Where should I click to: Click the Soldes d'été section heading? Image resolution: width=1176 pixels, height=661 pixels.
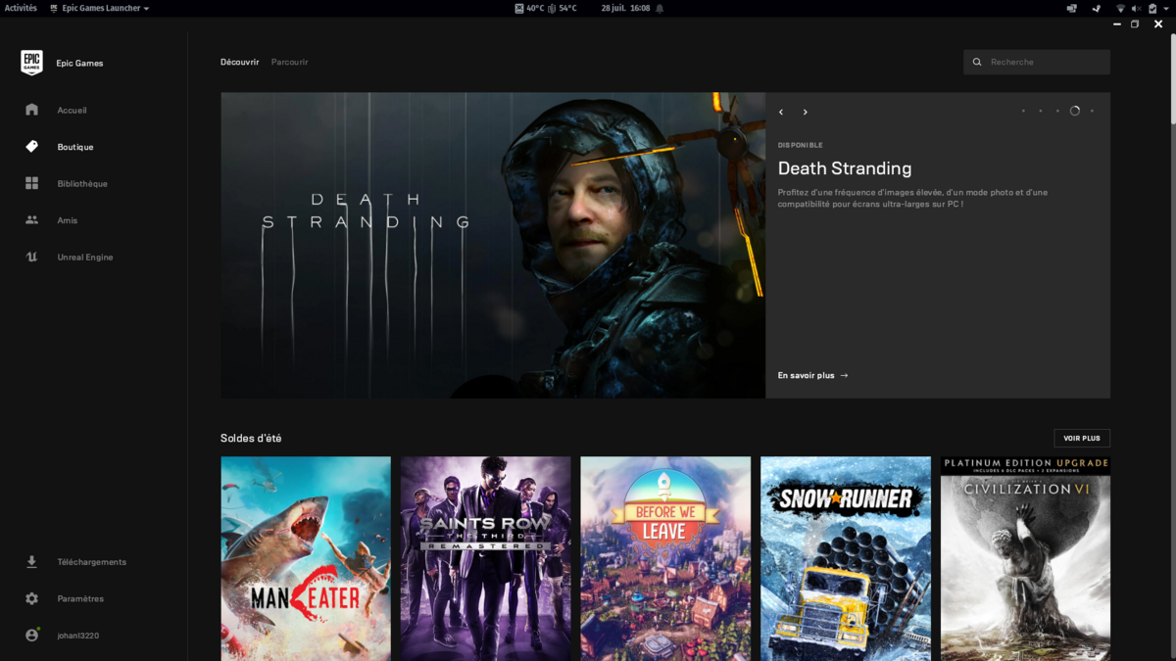tap(251, 438)
